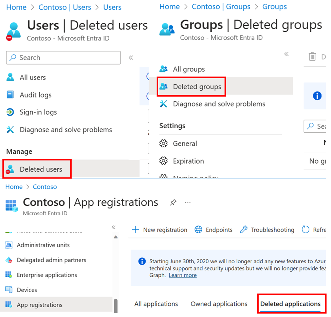Screen dimensions: 331x317
Task: Click the gear icon next to Expiration
Action: pos(163,161)
